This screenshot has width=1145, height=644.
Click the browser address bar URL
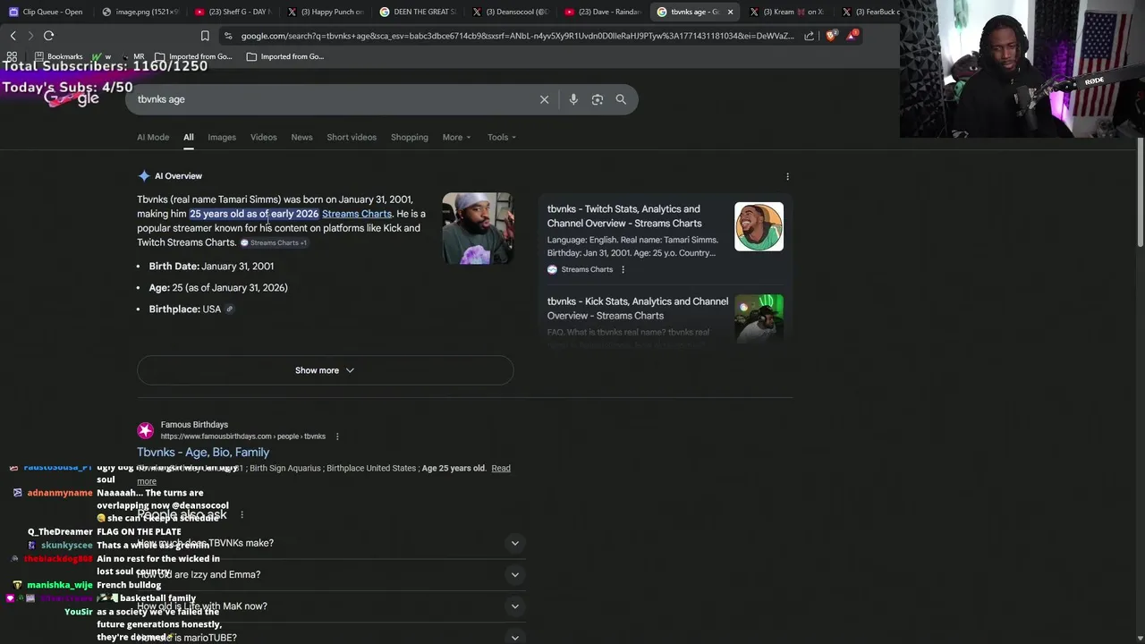(x=517, y=36)
